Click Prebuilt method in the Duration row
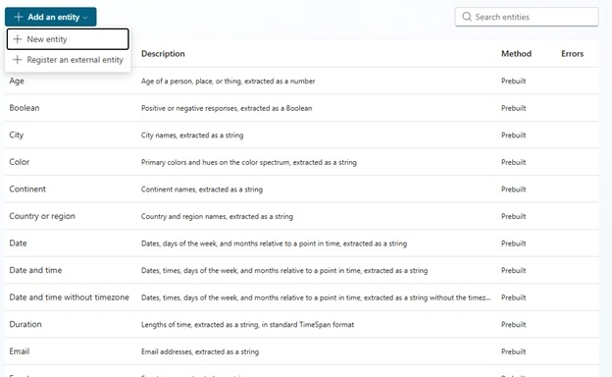 tap(514, 324)
